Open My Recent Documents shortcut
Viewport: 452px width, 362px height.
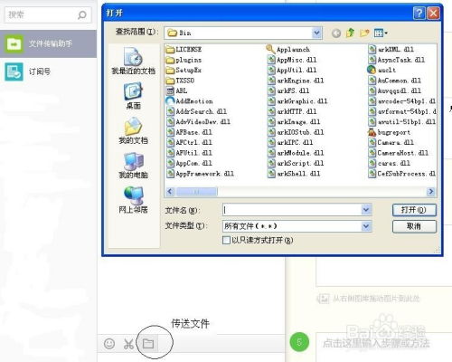tap(133, 61)
